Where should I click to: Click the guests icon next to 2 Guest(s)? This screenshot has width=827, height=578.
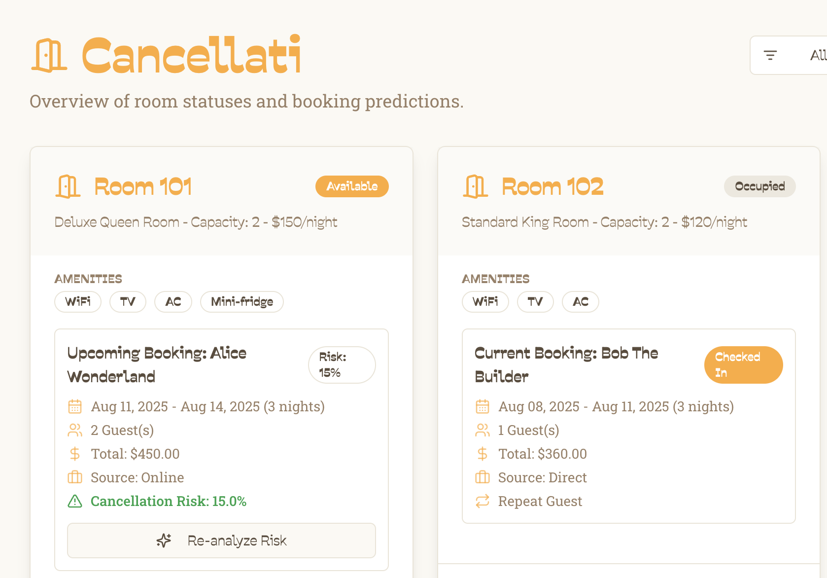point(75,430)
